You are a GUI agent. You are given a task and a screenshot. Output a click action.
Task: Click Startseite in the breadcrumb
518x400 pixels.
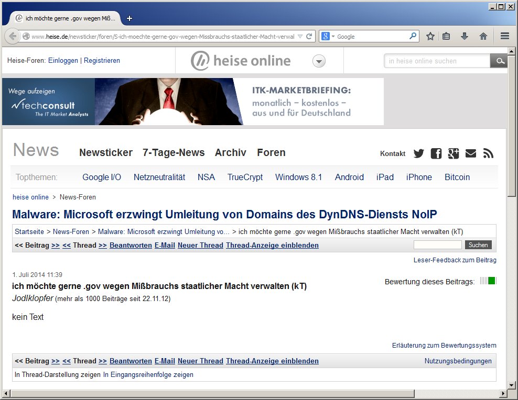29,231
